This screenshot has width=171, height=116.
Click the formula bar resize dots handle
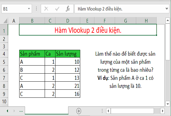[x=36, y=9]
